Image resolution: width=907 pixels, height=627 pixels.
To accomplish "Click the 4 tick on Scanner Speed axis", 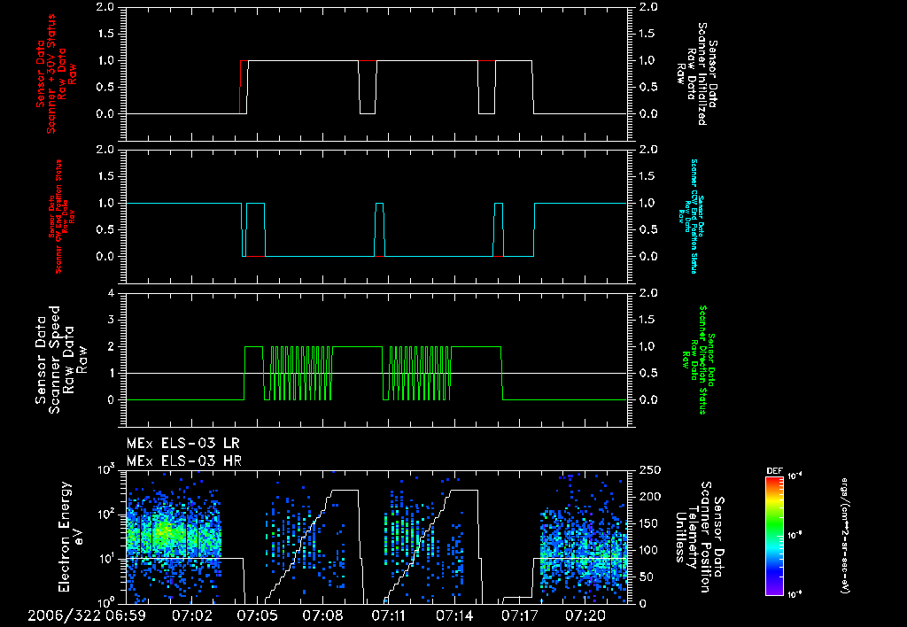I will click(111, 293).
